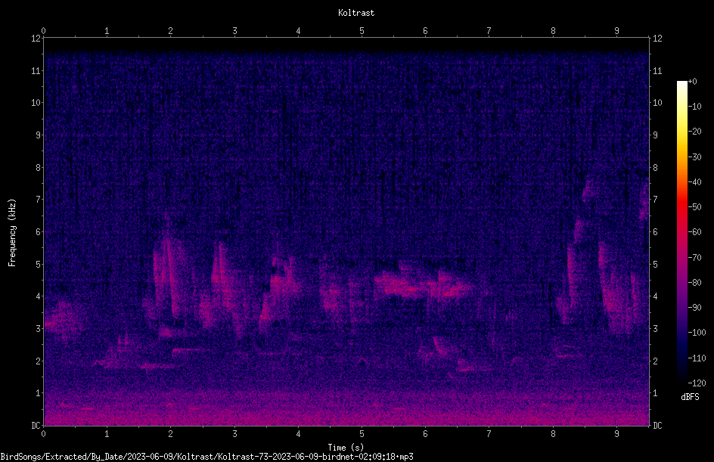Click the 2 kHz tick on right axis
Screen dimensions: 714x462
[655, 361]
